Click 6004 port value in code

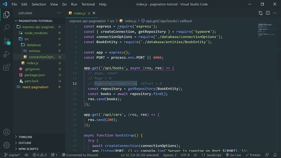click(x=157, y=57)
